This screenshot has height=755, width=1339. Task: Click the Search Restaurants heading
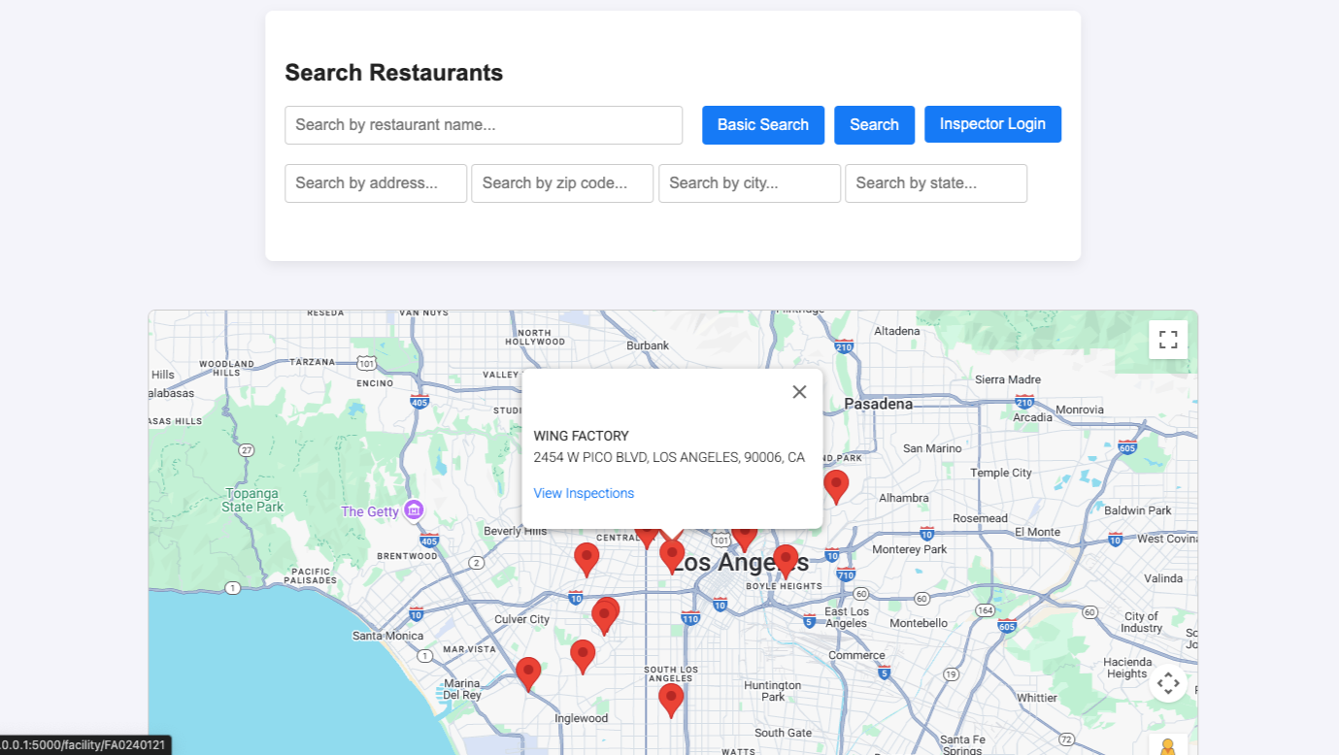[x=394, y=73]
